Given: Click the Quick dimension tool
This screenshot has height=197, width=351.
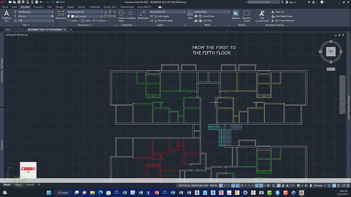Looking at the screenshot, I should click(x=86, y=21).
